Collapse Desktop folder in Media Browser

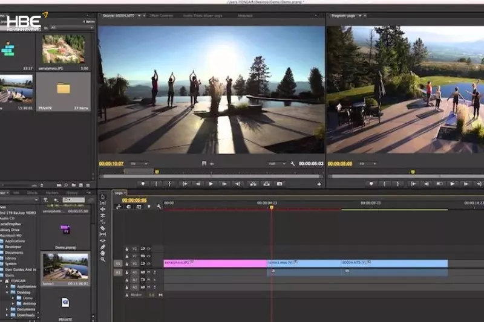tap(7, 292)
